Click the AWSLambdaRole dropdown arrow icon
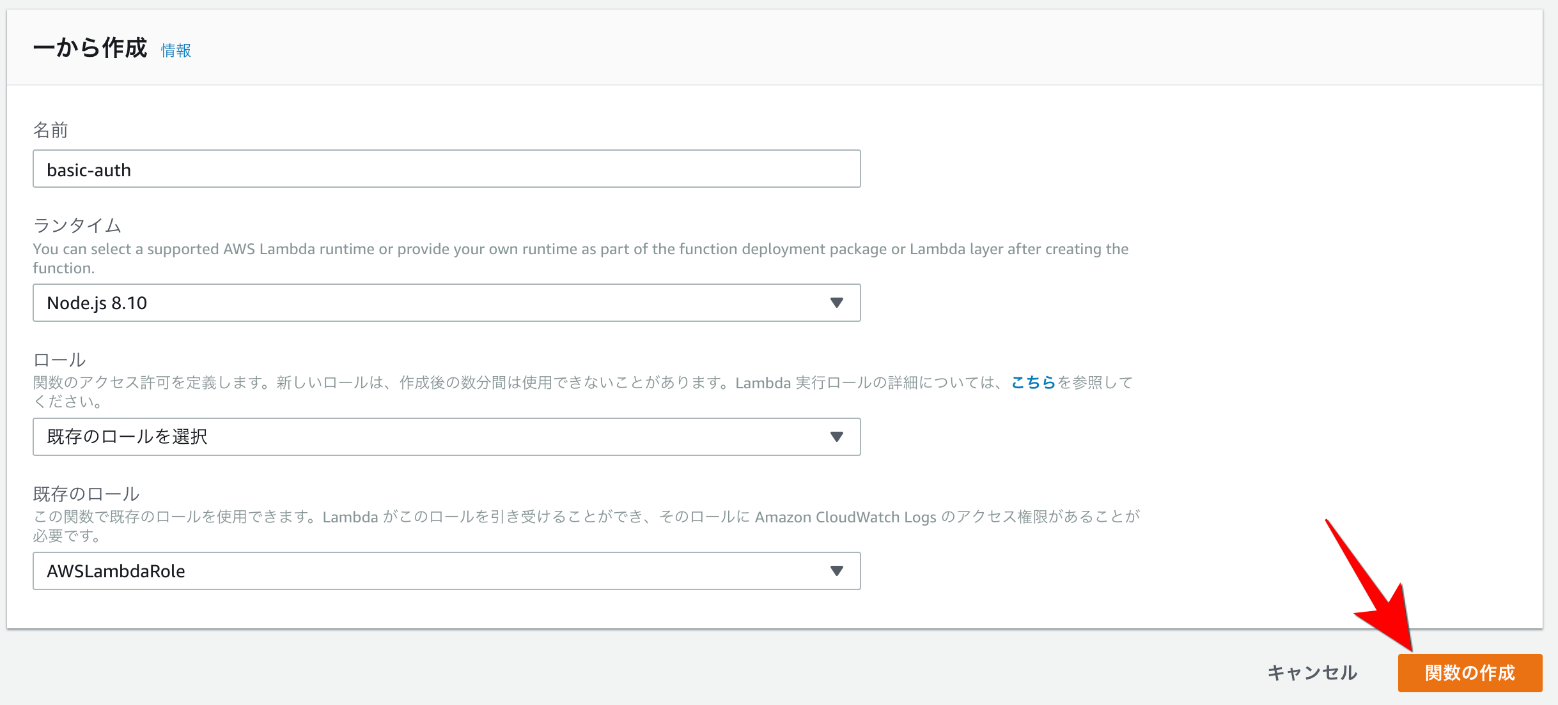Viewport: 1558px width, 705px height. pyautogui.click(x=837, y=571)
